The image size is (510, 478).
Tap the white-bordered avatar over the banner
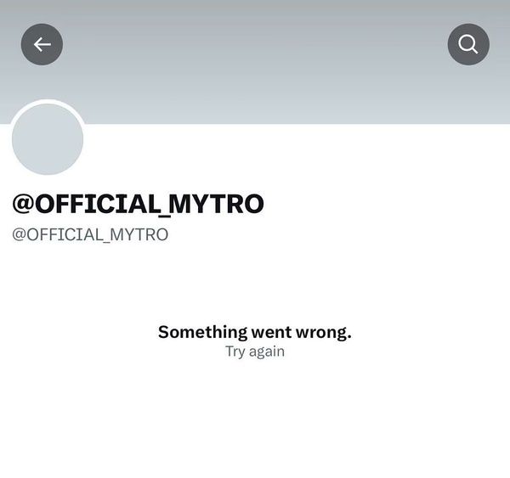pos(48,139)
